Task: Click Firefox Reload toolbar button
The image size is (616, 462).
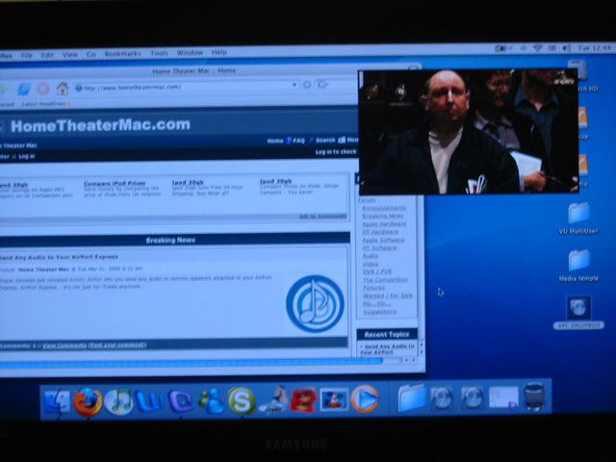Action: (x=24, y=89)
